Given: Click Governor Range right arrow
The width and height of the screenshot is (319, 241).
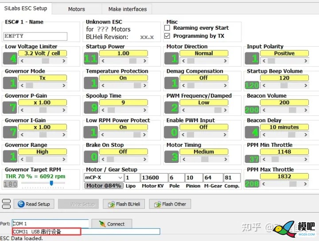Looking at the screenshot, I should pos(64,159).
